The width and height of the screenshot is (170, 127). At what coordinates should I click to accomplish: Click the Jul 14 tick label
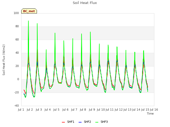tap(136, 110)
